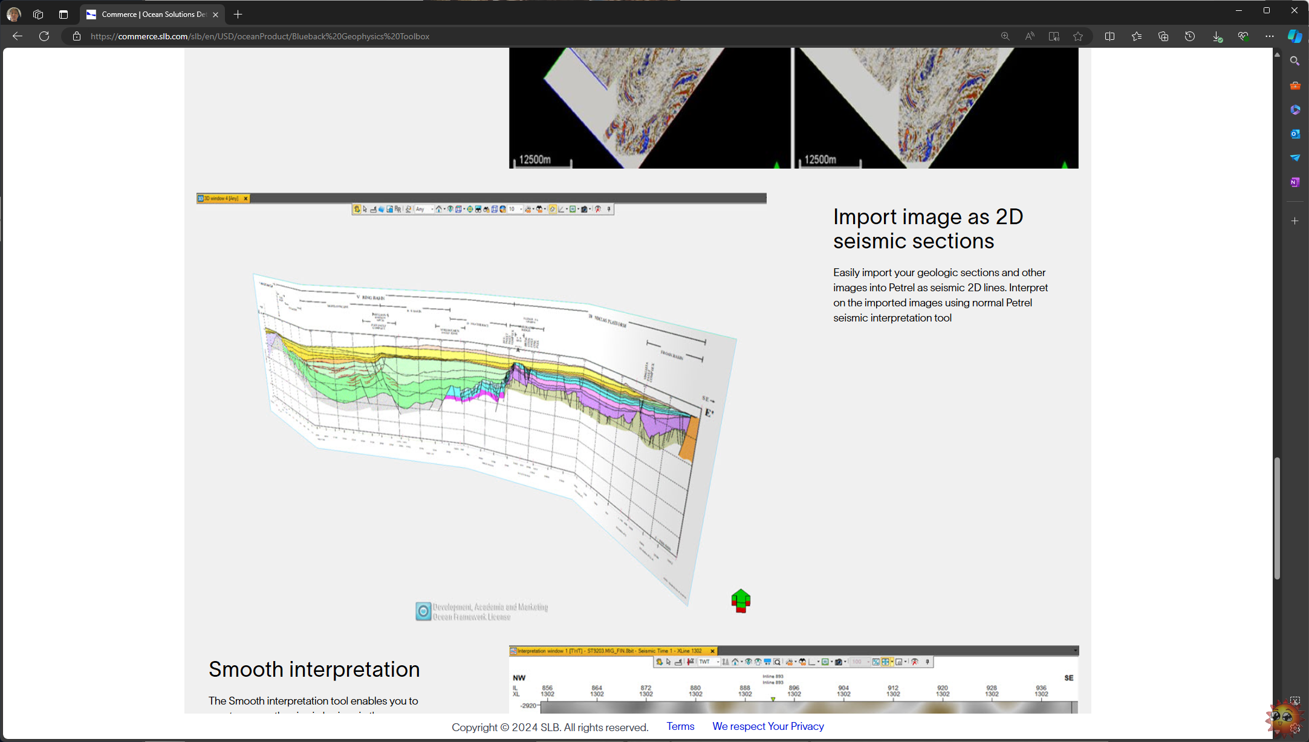1309x742 pixels.
Task: Click the "Easily import your geologic sections" paragraph
Action: tap(941, 295)
